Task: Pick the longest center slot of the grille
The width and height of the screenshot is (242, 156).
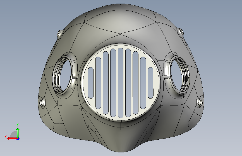Action: click(x=121, y=83)
